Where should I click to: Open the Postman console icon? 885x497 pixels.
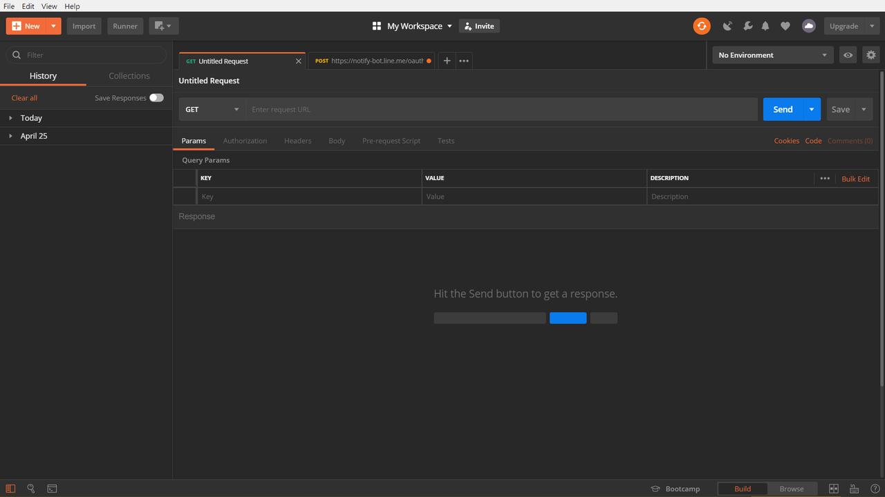pyautogui.click(x=52, y=489)
